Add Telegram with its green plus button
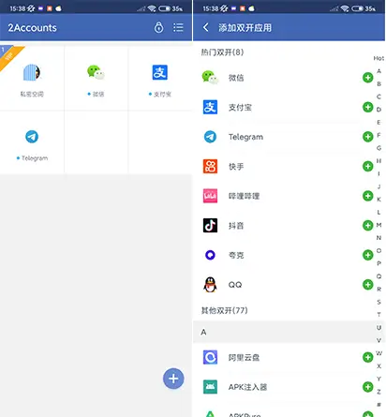The image size is (386, 417). (x=367, y=137)
